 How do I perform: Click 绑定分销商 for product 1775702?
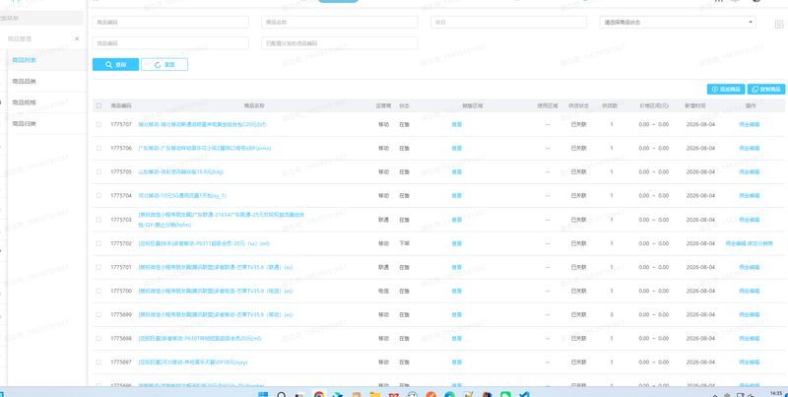coord(759,243)
